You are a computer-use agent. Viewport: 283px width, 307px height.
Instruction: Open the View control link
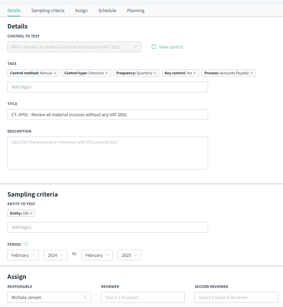pos(167,47)
